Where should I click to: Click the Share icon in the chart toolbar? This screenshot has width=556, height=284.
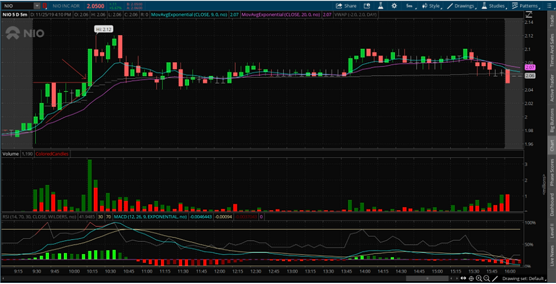click(x=346, y=6)
